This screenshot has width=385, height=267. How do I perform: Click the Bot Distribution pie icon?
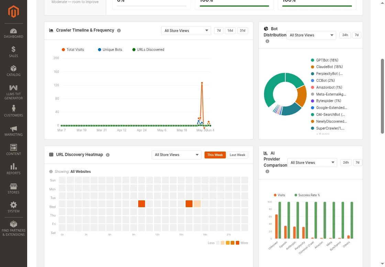pyautogui.click(x=266, y=29)
